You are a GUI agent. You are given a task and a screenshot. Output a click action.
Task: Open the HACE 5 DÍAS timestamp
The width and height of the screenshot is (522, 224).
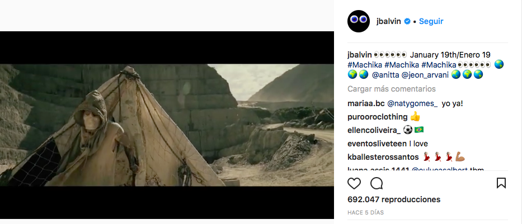(x=365, y=212)
